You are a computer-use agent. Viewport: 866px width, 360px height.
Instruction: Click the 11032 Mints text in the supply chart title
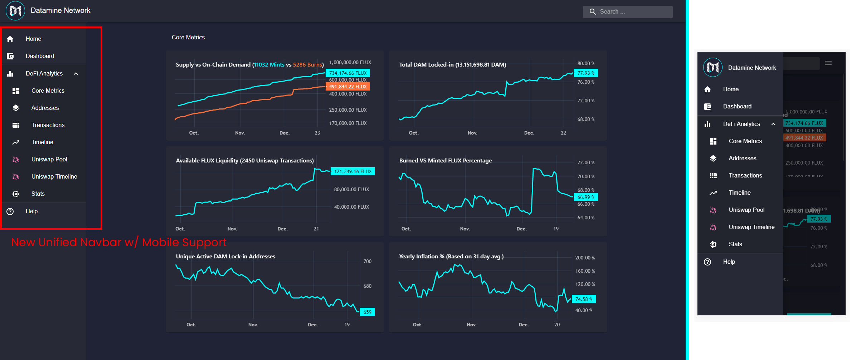point(269,65)
